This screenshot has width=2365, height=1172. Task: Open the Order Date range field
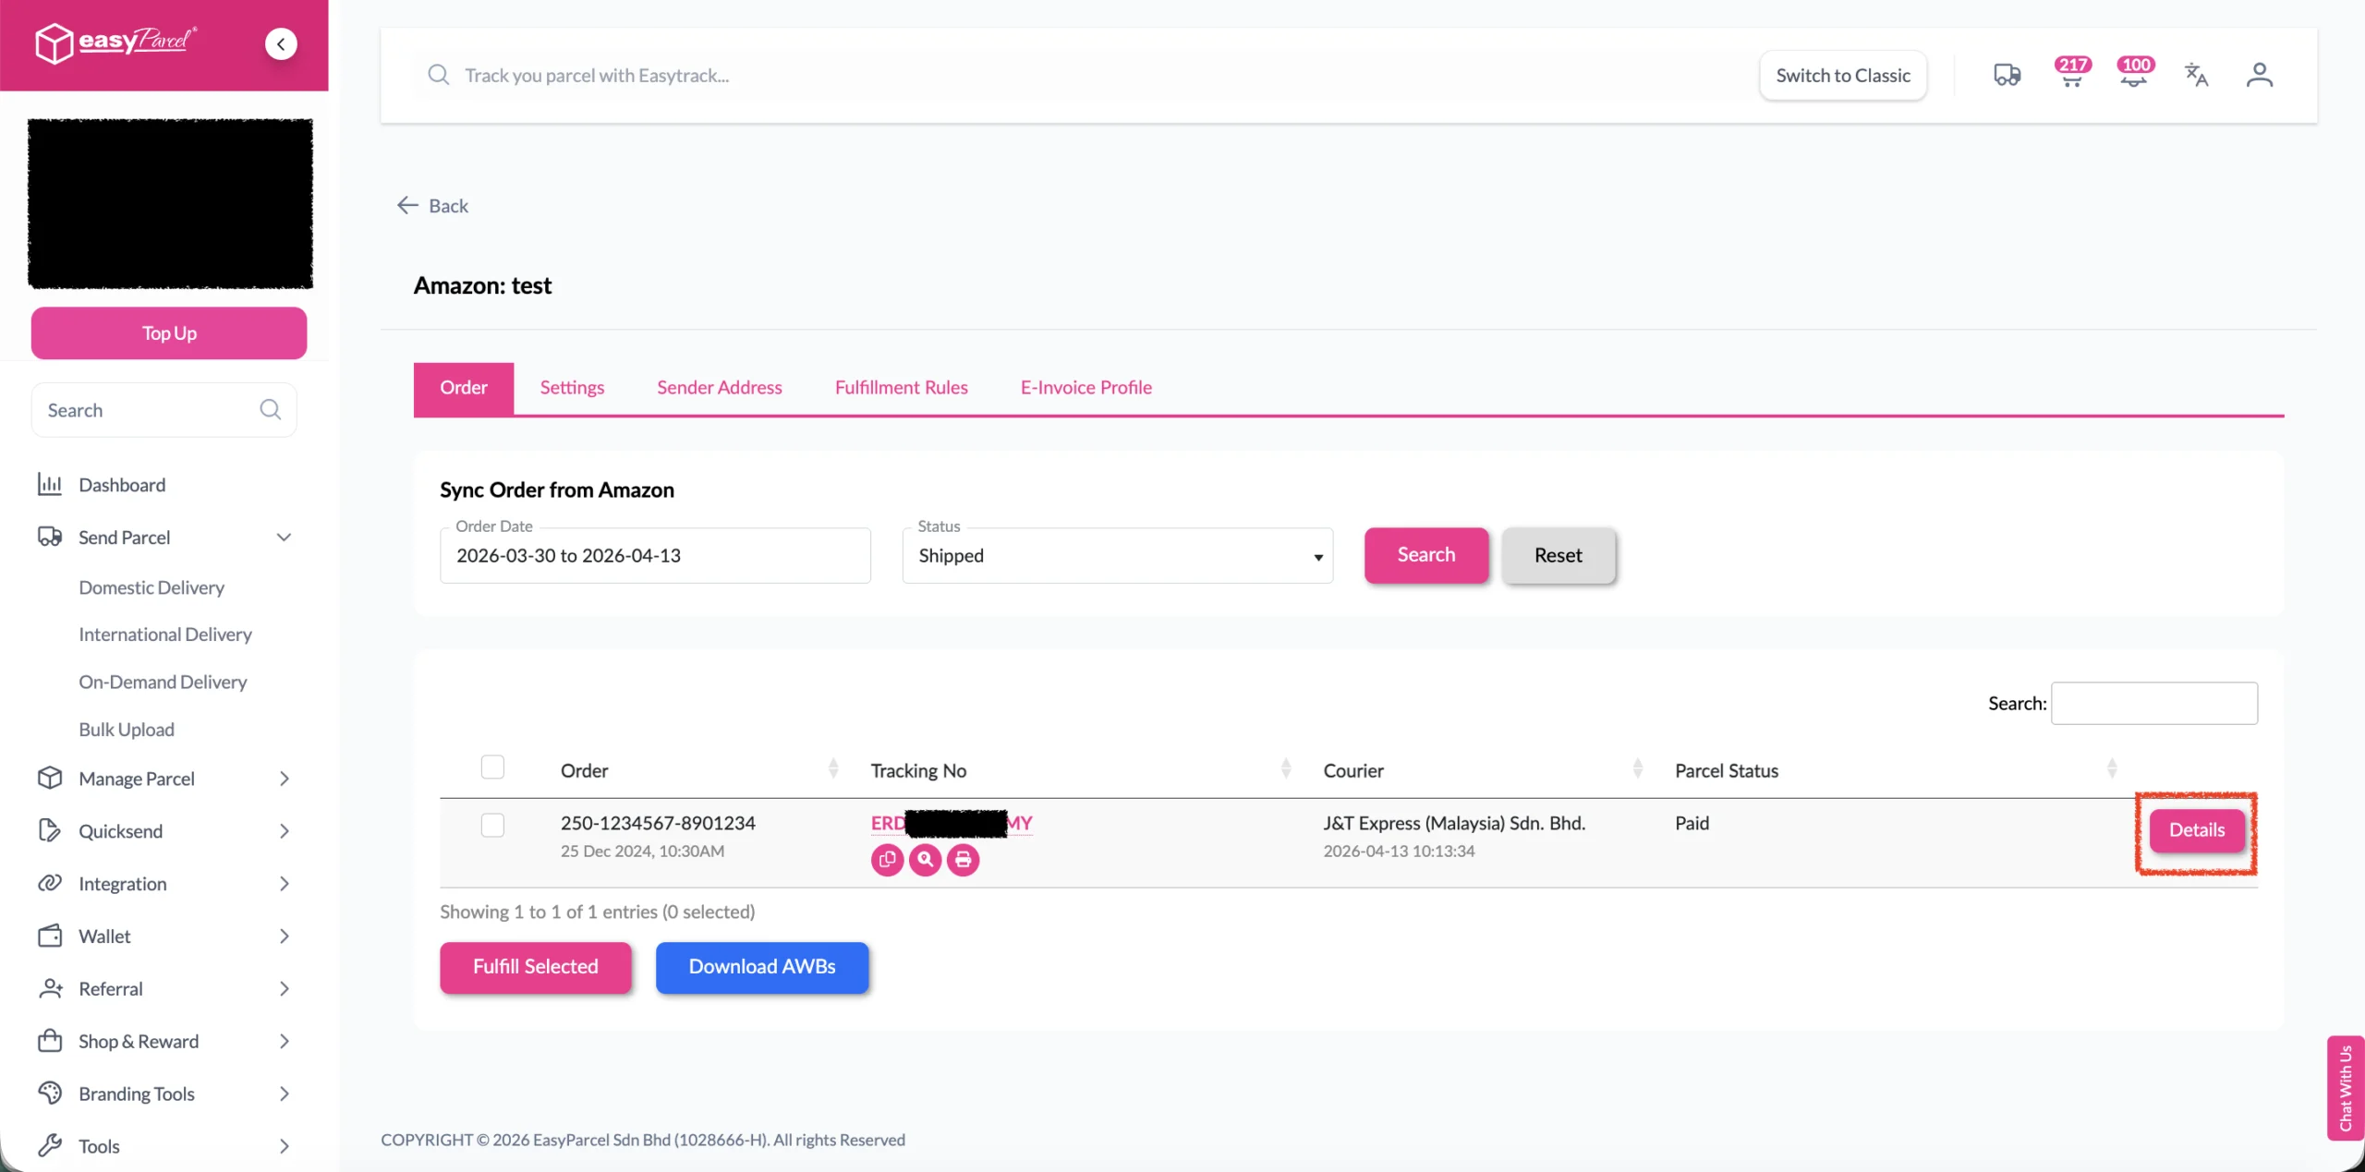click(655, 555)
